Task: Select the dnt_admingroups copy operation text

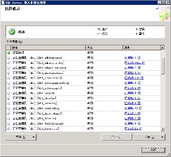Action: (37, 58)
